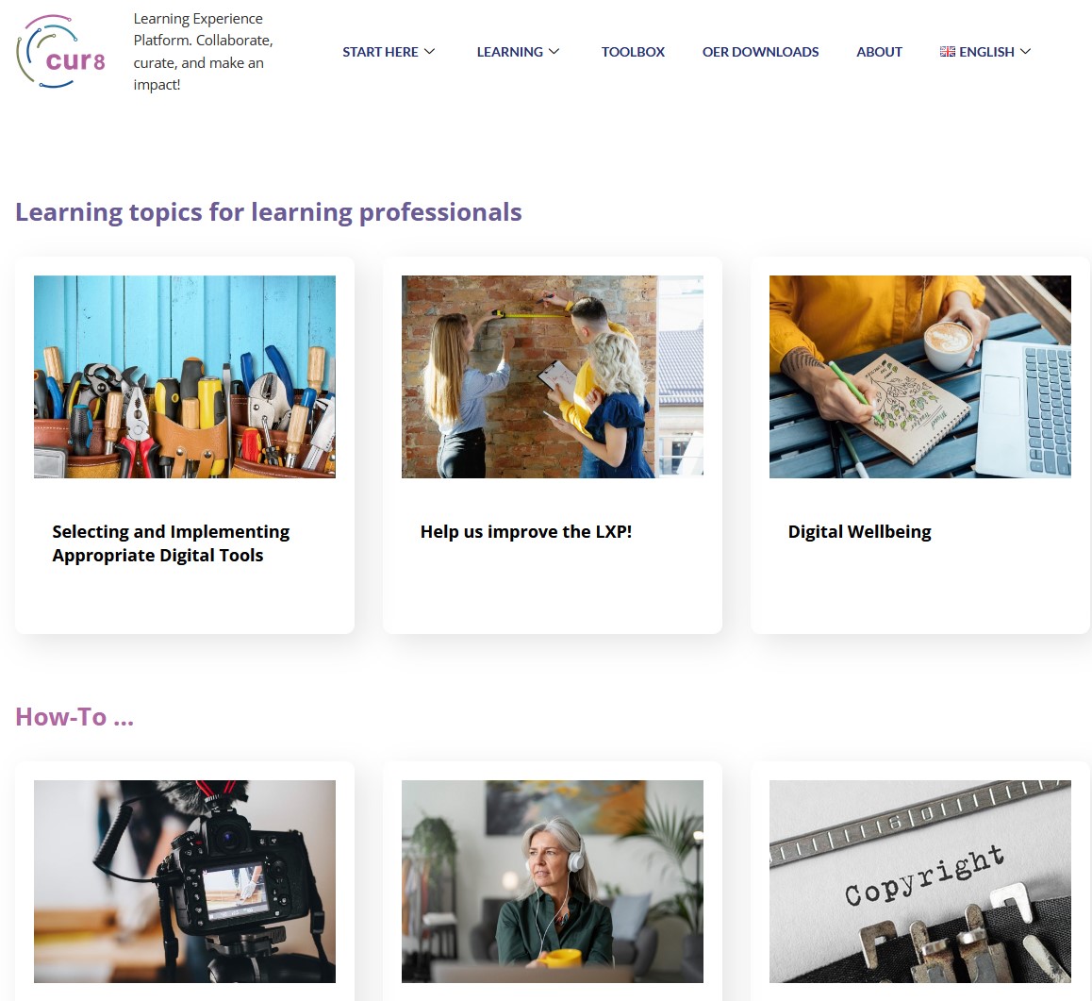
Task: Click the Learning Experience Platform tagline text
Action: point(204,52)
